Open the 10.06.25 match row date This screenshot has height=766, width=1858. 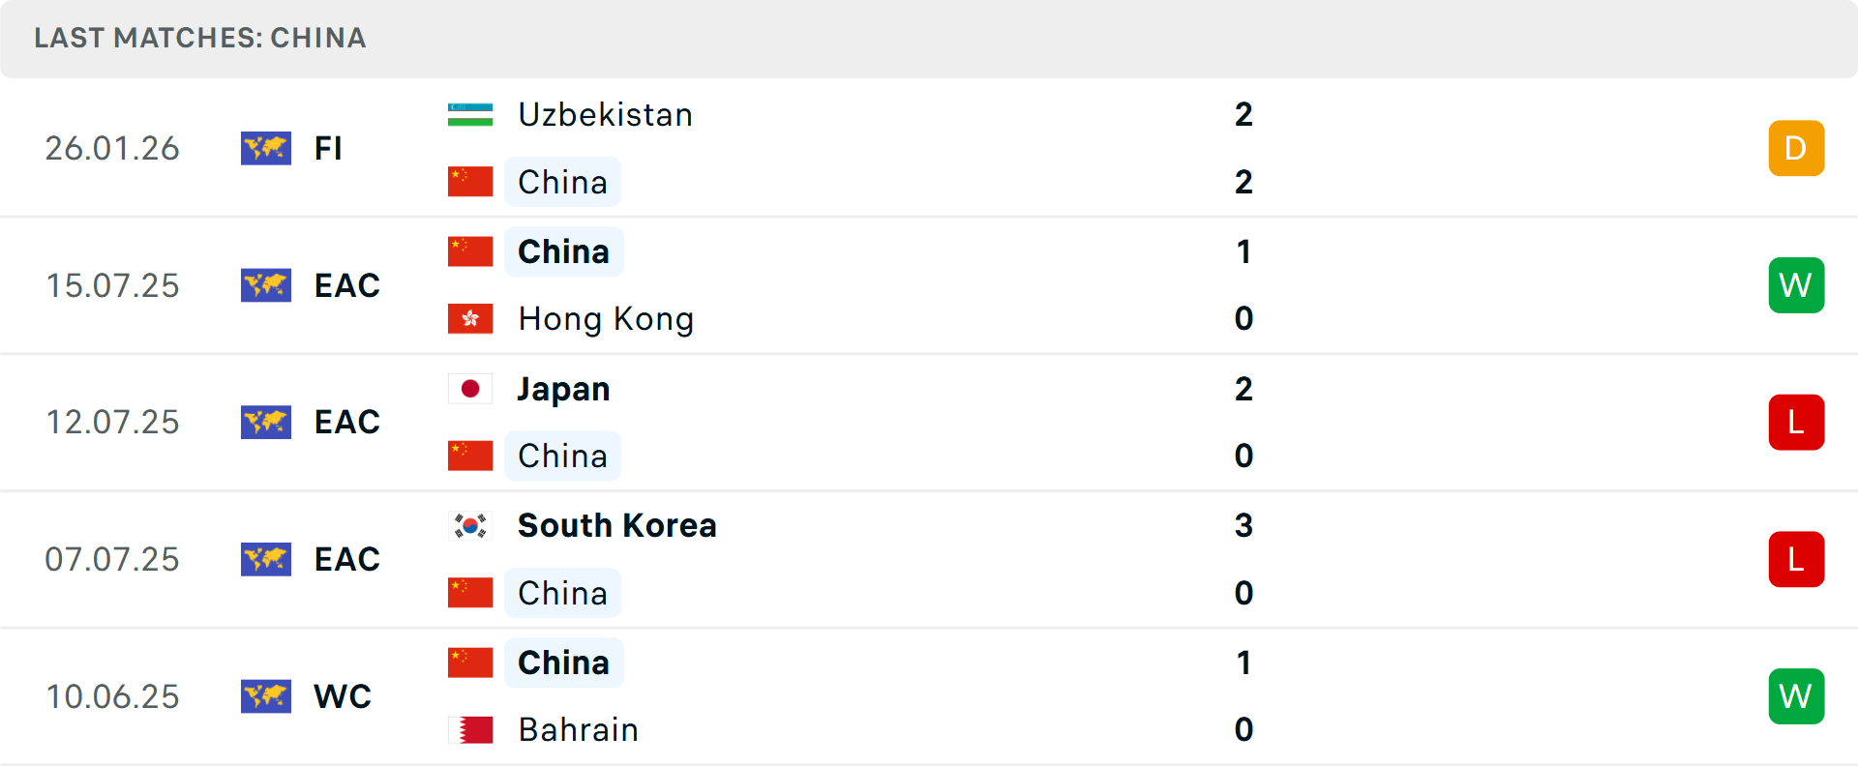point(112,696)
